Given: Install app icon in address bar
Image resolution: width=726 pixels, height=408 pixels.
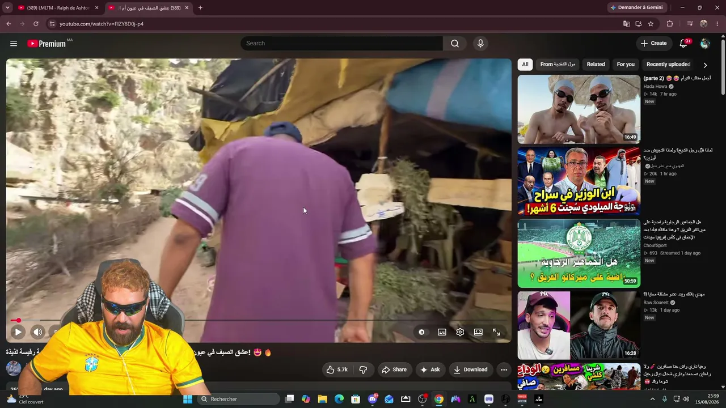Looking at the screenshot, I should (x=639, y=24).
